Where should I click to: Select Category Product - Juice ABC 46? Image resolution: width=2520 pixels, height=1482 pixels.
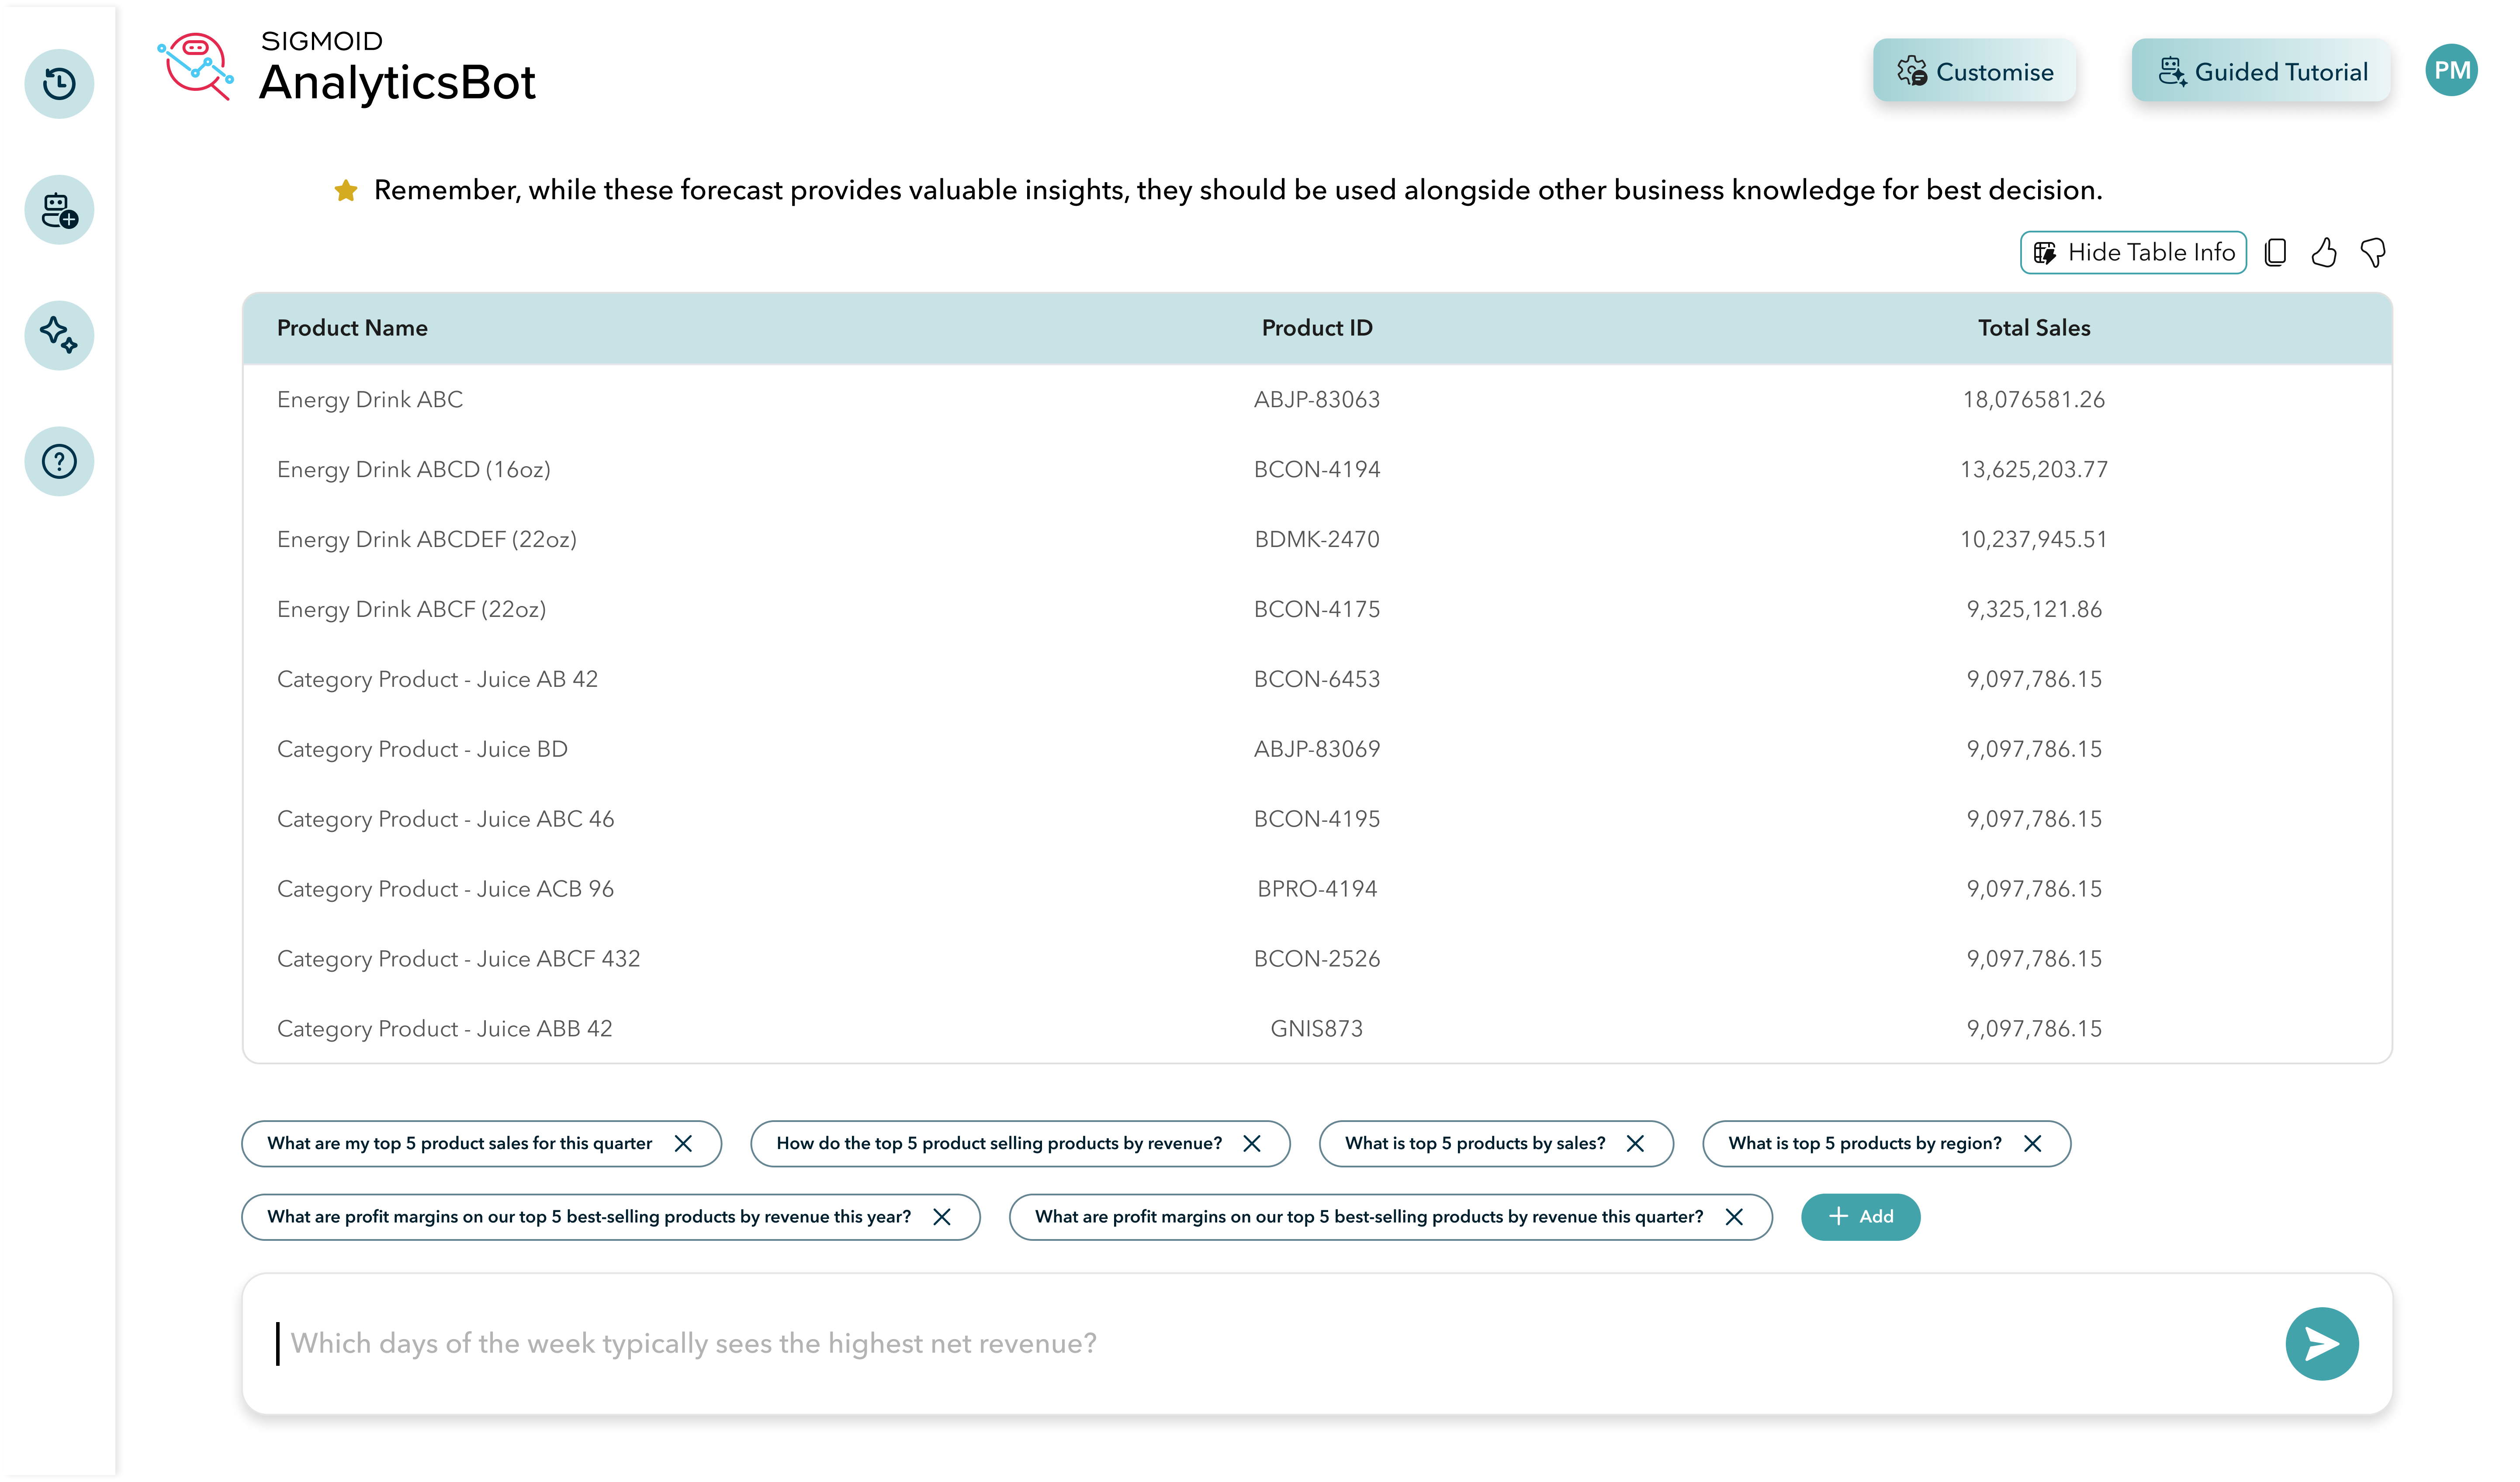click(446, 820)
